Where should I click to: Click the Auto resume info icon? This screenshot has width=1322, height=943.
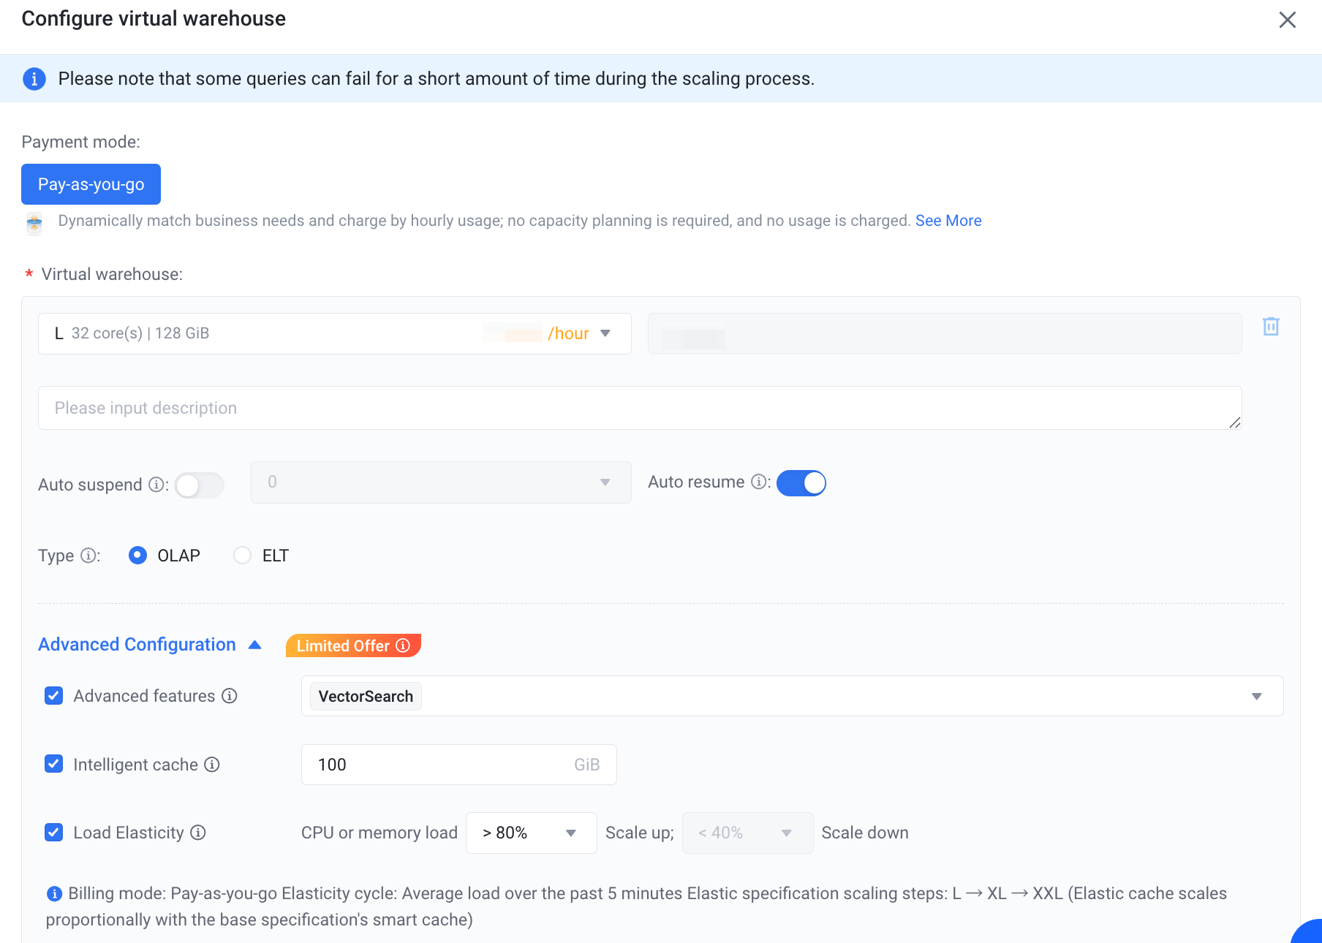759,482
